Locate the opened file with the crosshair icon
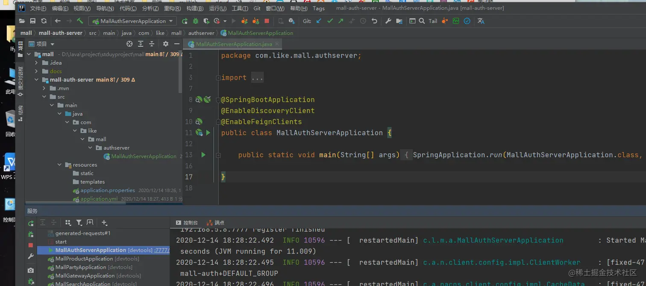 pos(129,44)
